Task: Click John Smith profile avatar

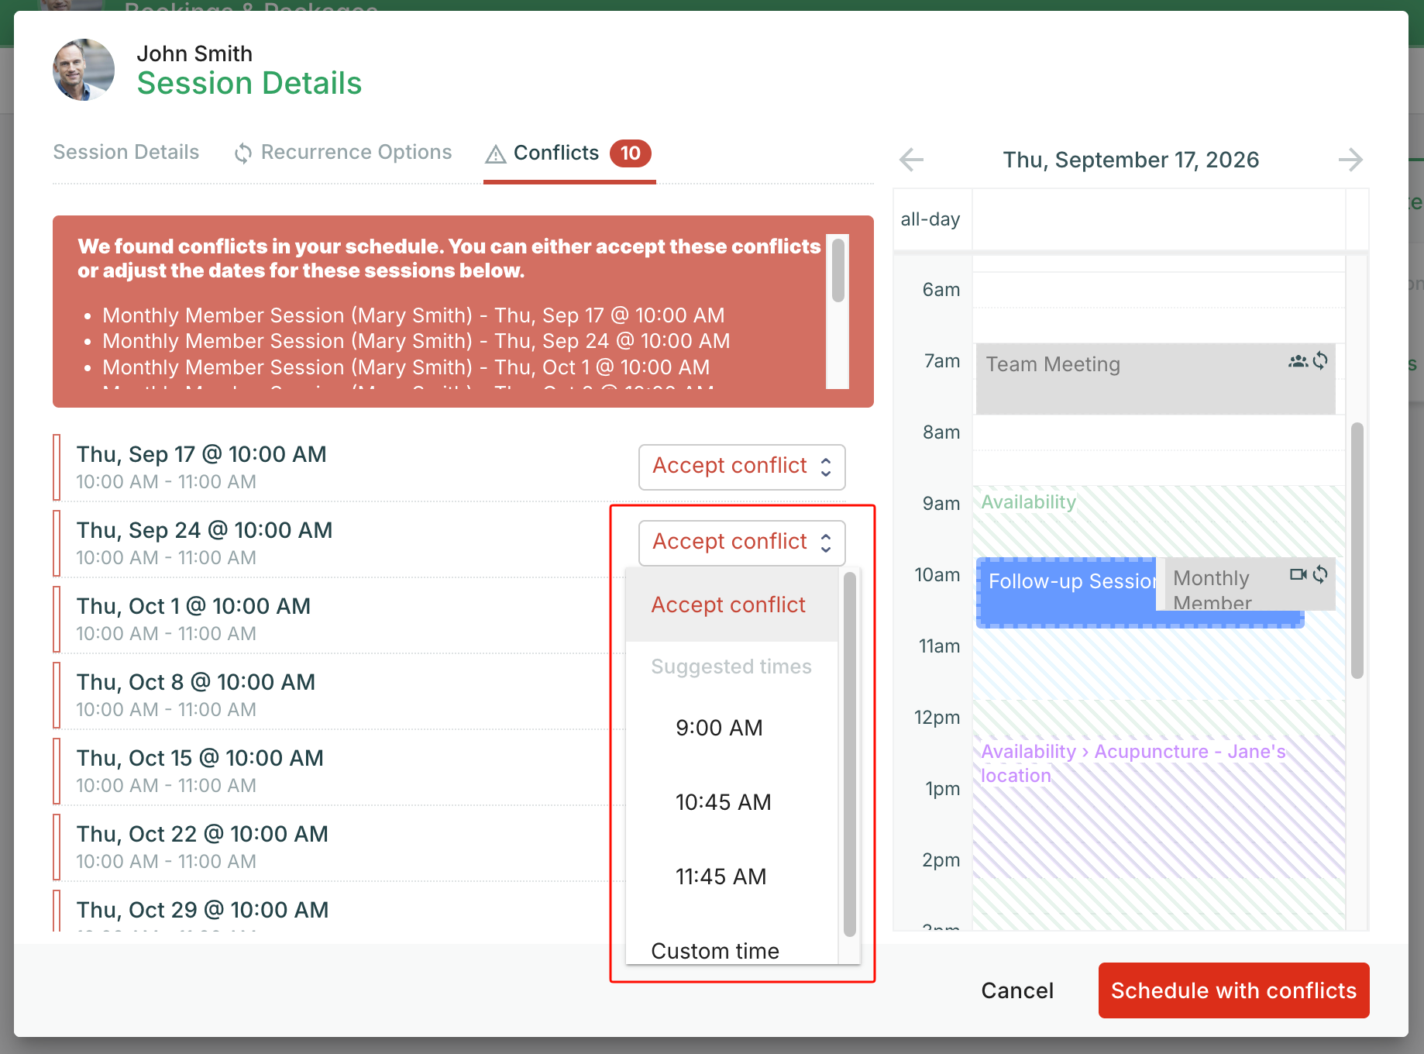Action: pos(84,70)
